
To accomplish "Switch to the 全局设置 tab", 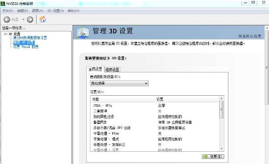I will 95,69.
